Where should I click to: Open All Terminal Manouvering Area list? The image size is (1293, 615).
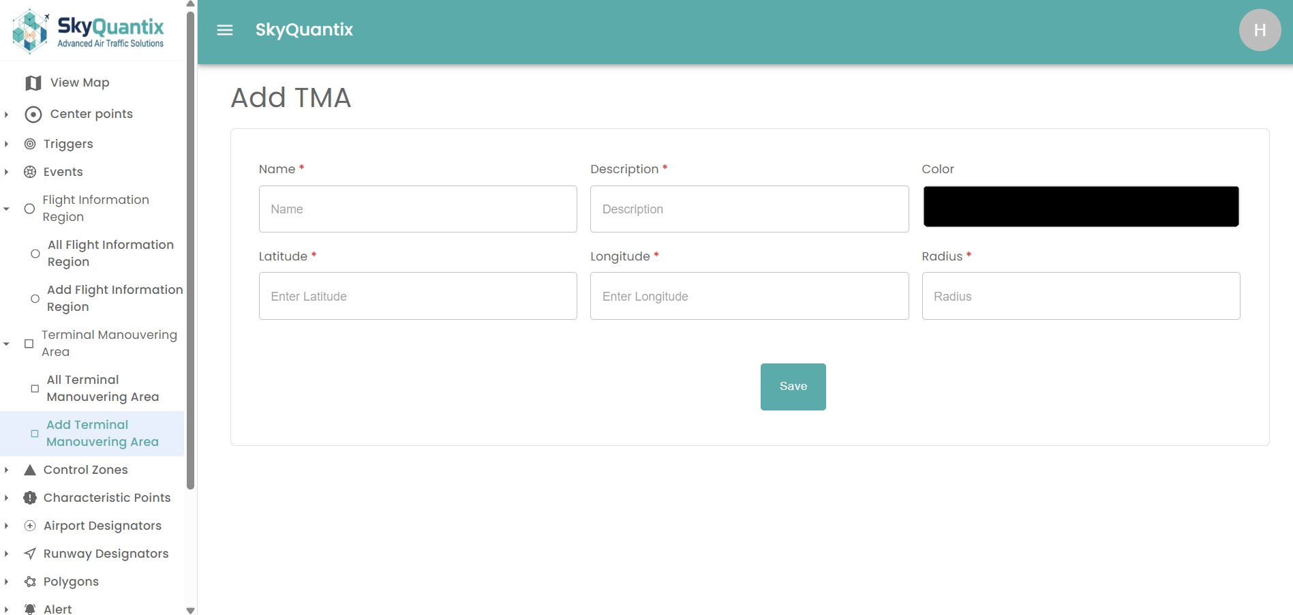pos(102,388)
